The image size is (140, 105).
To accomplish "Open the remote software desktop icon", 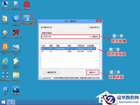I will [5, 20].
